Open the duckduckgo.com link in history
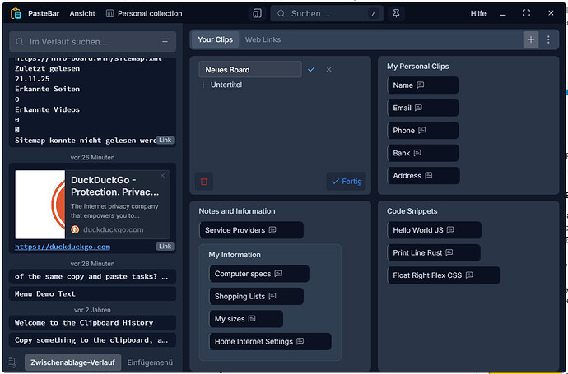The width and height of the screenshot is (568, 374). (63, 247)
